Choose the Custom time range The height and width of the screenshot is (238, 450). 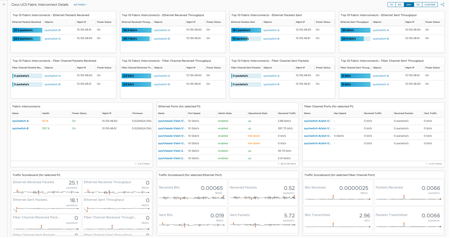coord(430,4)
